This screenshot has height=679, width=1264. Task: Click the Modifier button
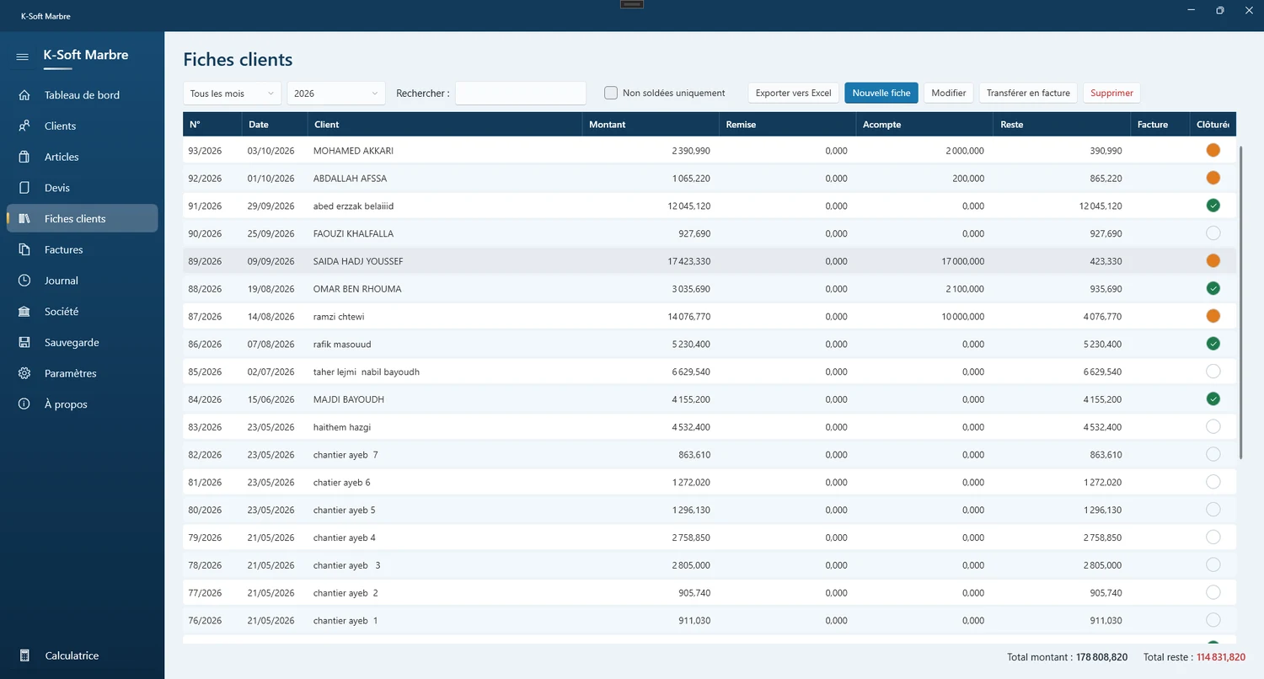click(949, 93)
